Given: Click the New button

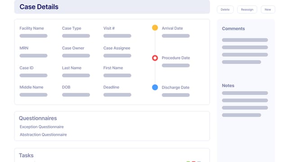Looking at the screenshot, I should point(268,9).
